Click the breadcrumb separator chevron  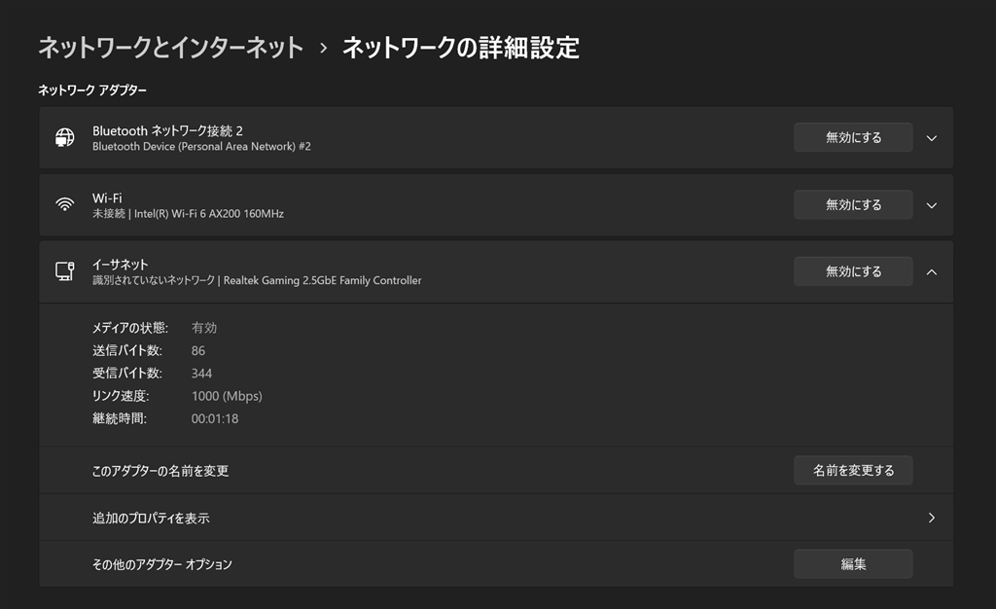(324, 48)
